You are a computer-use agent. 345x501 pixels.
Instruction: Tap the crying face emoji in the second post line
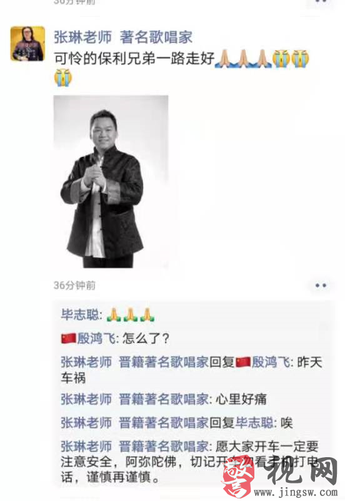[x=63, y=78]
